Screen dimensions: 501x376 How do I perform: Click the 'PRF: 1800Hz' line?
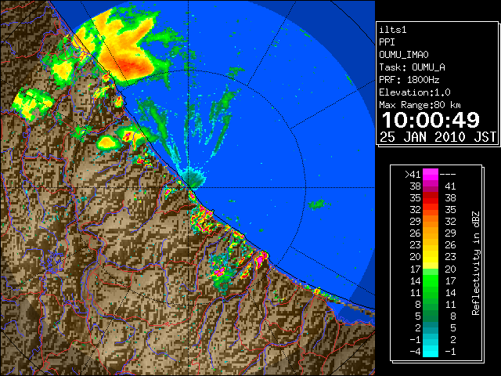click(x=409, y=80)
